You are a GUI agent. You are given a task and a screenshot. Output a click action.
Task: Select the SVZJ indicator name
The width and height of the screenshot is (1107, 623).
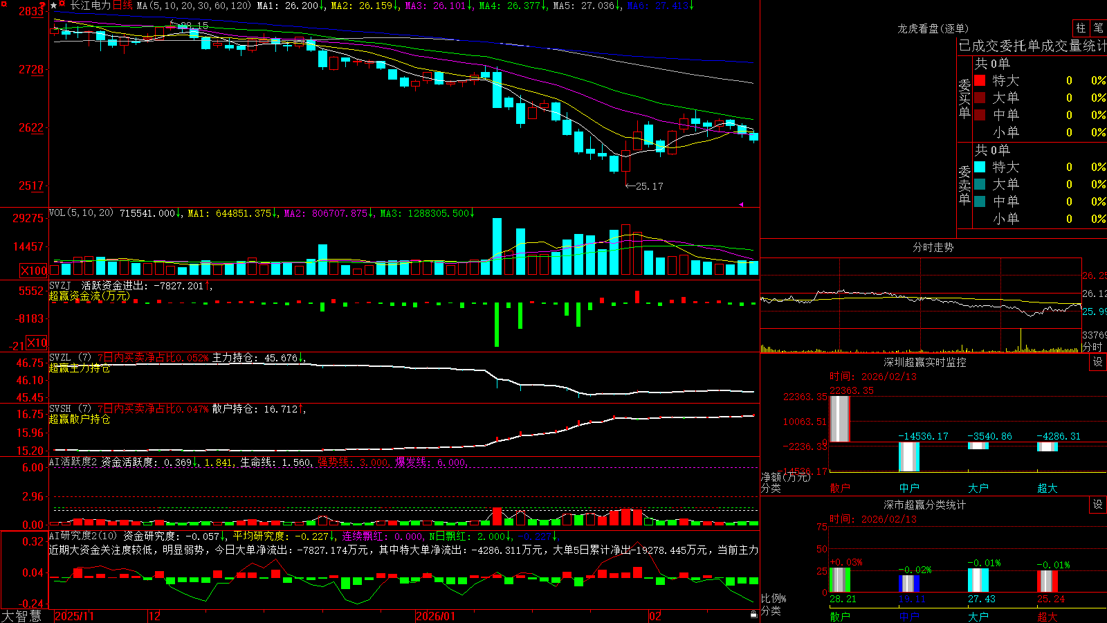[x=60, y=285]
